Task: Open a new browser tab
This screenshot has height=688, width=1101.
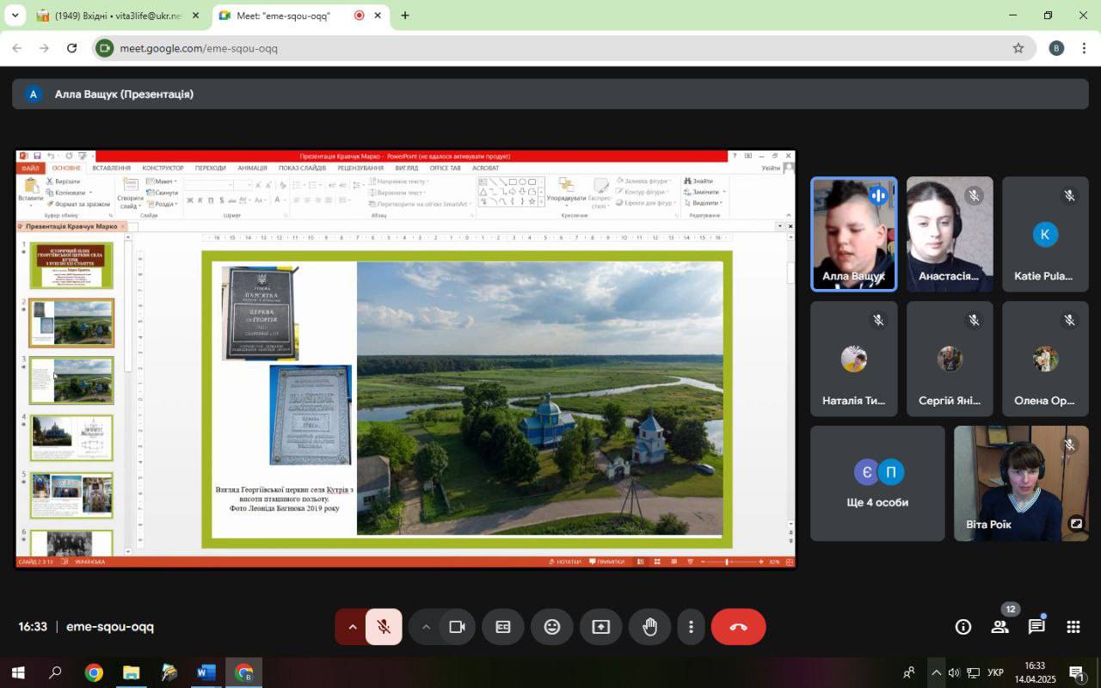Action: (405, 15)
